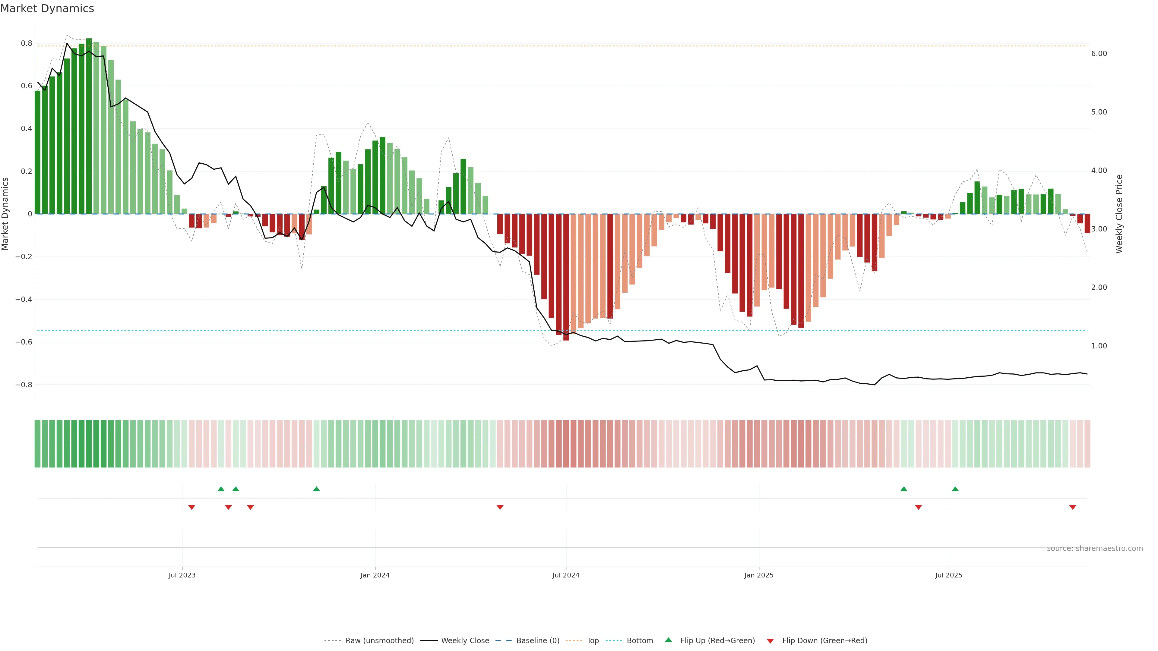Toggle the Baseline (0) legend entry
Image resolution: width=1158 pixels, height=651 pixels.
pyautogui.click(x=538, y=641)
